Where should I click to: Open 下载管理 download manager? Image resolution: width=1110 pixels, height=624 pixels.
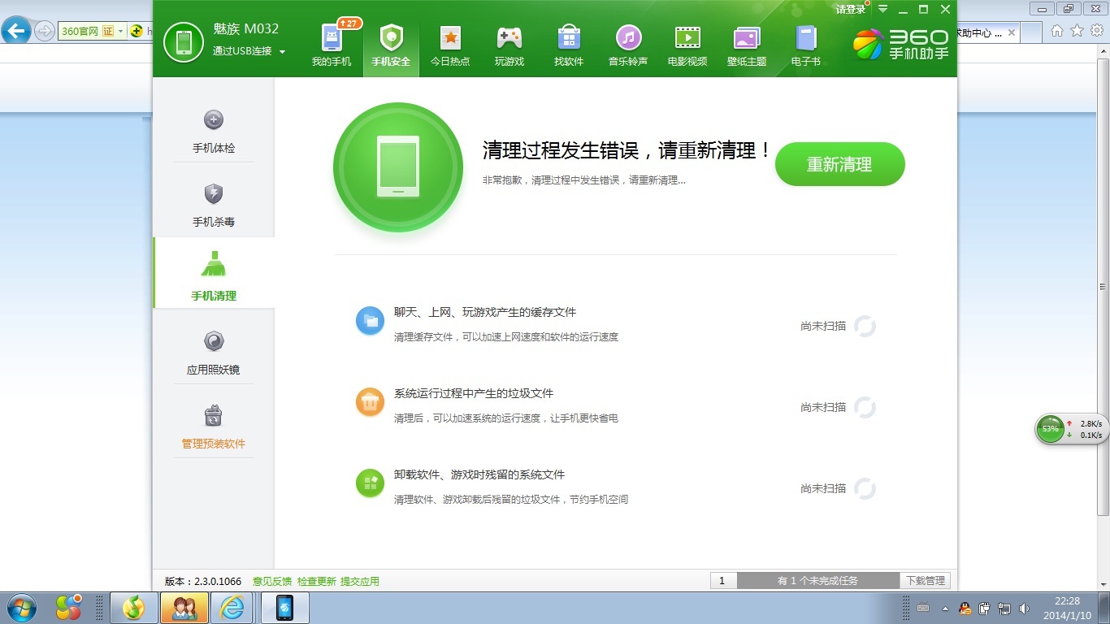(x=926, y=581)
